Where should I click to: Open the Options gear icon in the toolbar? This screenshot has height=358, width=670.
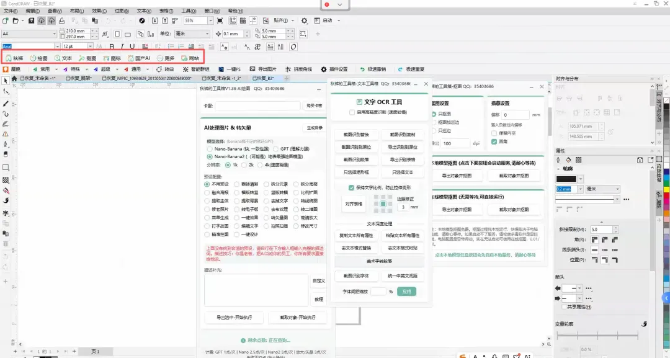coord(304,20)
